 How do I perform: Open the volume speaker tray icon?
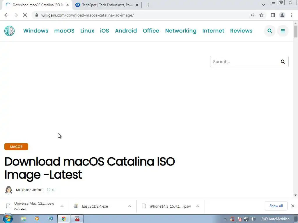pos(253,219)
